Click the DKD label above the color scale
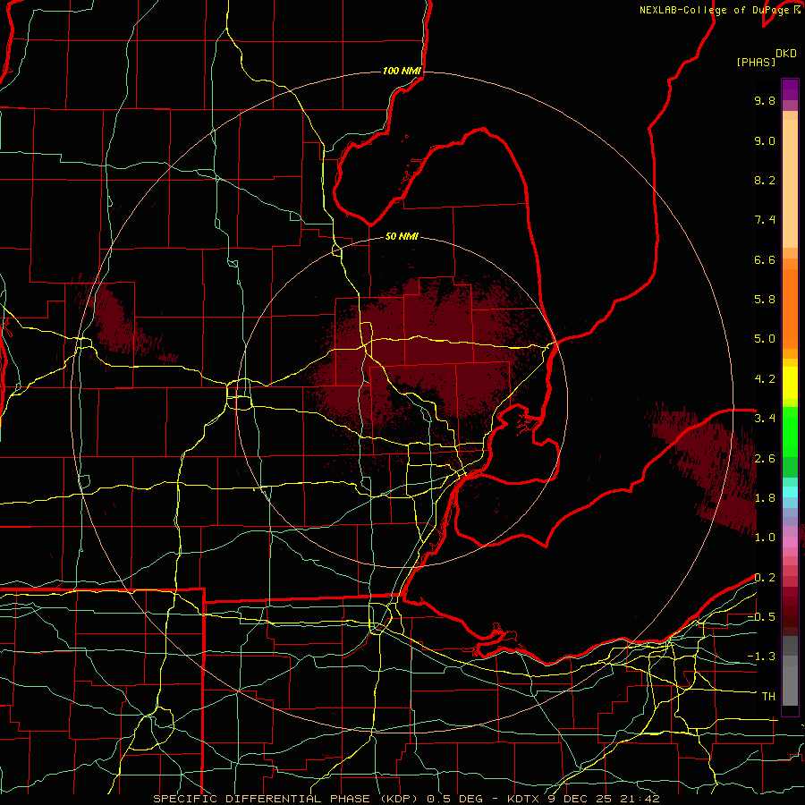 pyautogui.click(x=785, y=54)
